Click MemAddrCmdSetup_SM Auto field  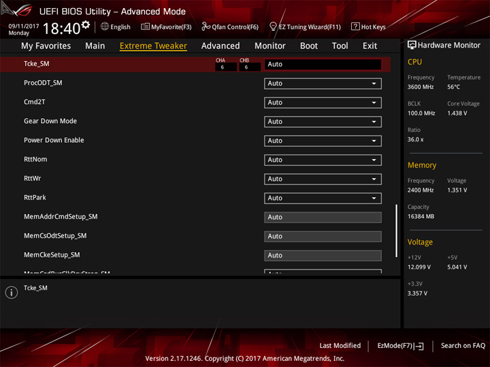point(323,217)
